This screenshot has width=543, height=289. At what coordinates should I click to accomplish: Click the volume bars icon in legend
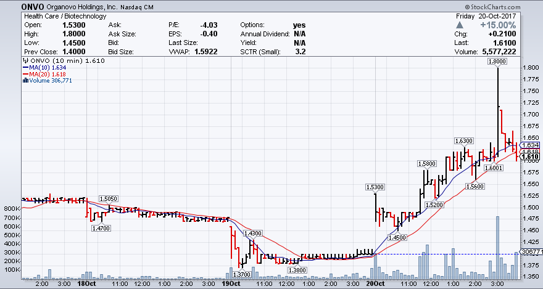[25, 80]
